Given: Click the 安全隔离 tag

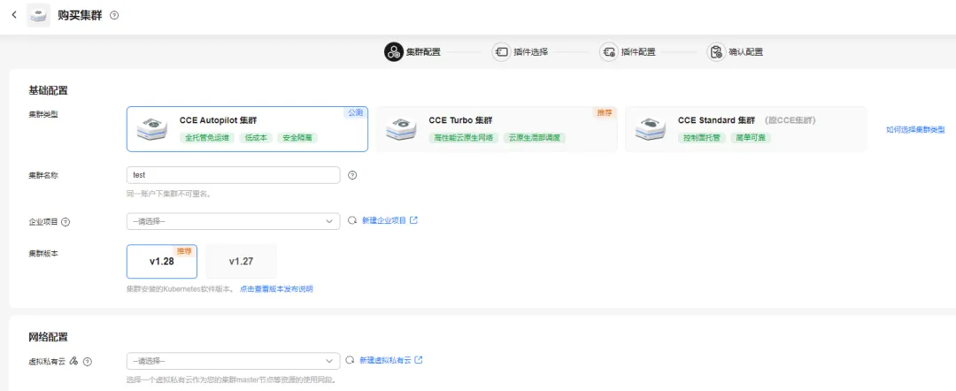Looking at the screenshot, I should click(297, 138).
